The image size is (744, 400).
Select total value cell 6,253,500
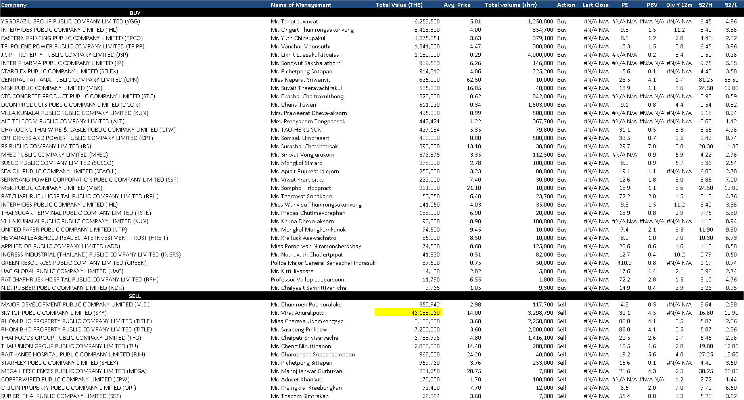427,21
